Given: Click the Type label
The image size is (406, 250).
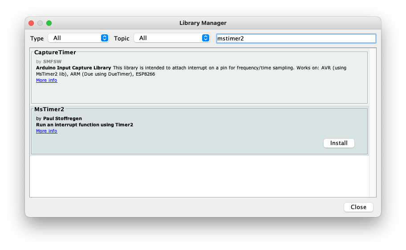Looking at the screenshot, I should tap(37, 39).
